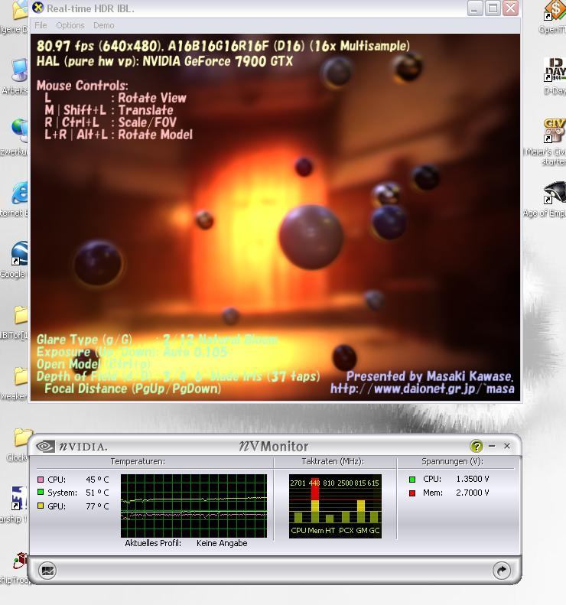Screen dimensions: 566x605
Task: Click the large central sphere in the demo
Action: [311, 237]
